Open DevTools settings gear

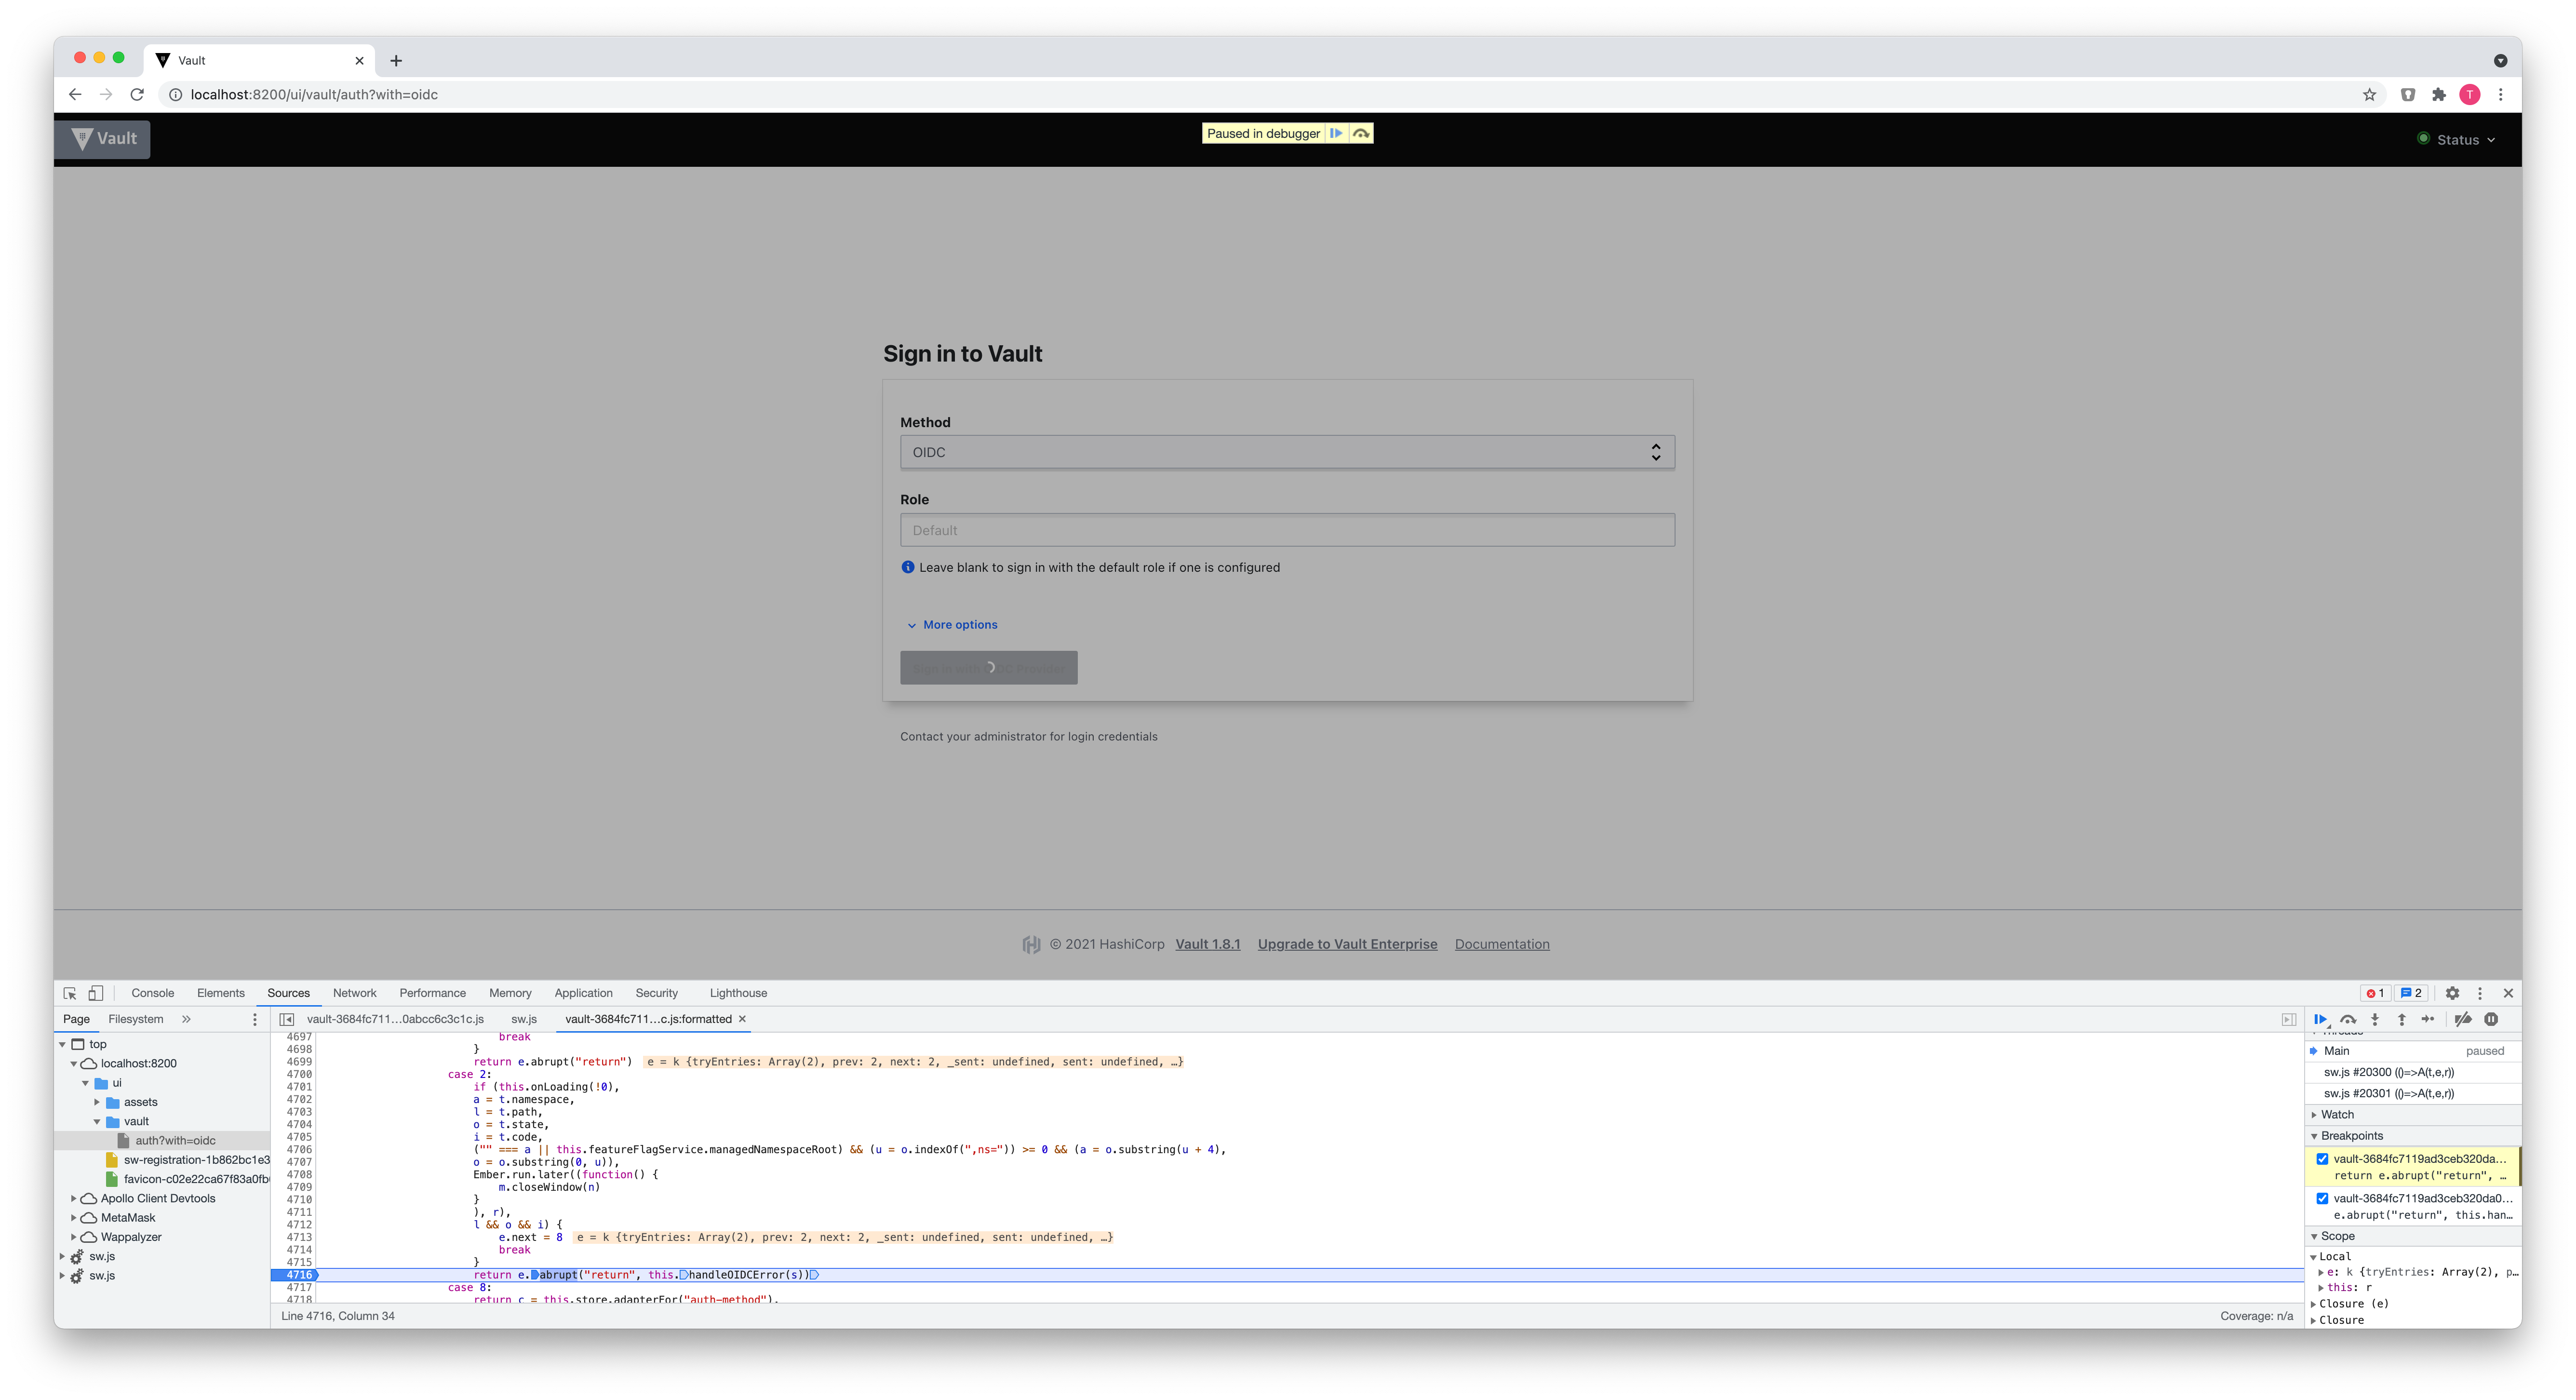(x=2452, y=993)
